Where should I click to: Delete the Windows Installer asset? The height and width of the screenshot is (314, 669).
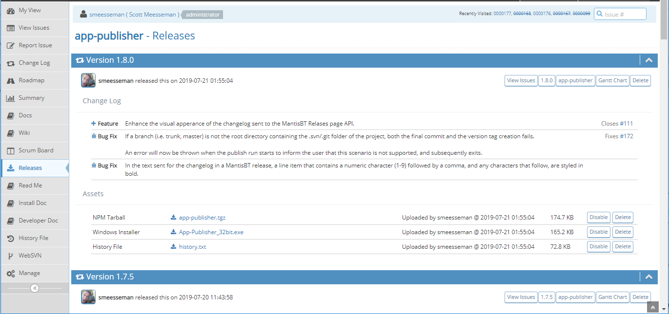tap(623, 232)
